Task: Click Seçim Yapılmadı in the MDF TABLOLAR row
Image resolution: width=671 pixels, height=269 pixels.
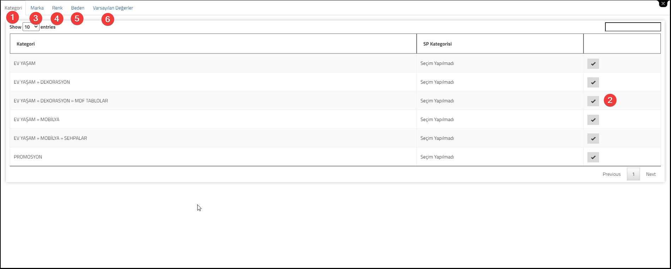Action: coord(437,101)
